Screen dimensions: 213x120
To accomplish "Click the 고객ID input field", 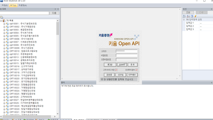I will pyautogui.click(x=126, y=51).
